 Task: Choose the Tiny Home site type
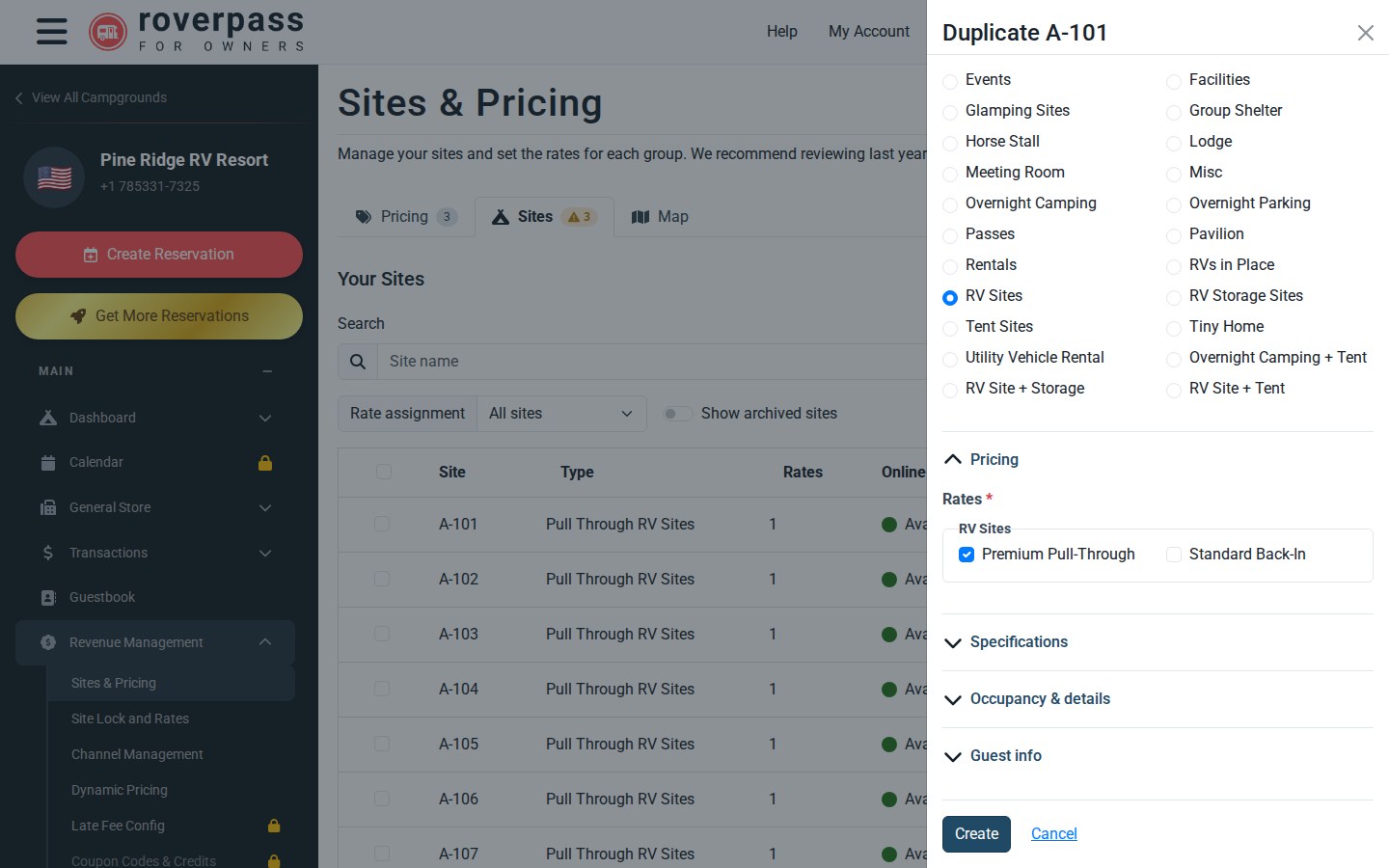(1174, 329)
